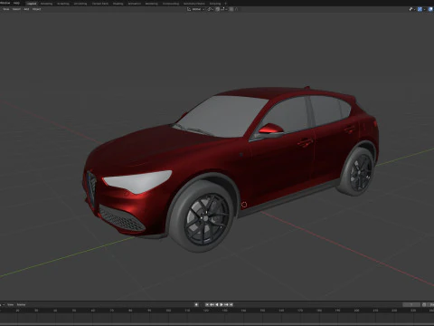
Task: Toggle proportional editing in viewport header
Action: point(231,9)
